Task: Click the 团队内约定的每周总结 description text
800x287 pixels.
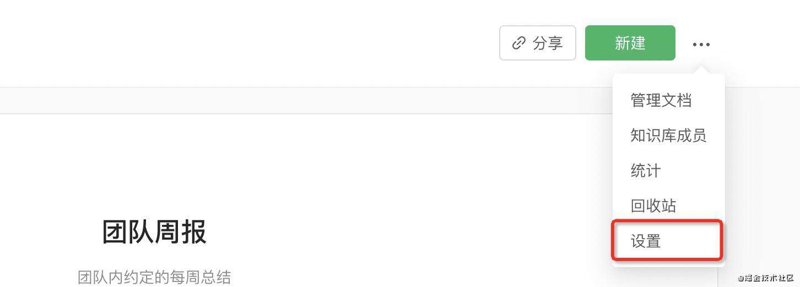Action: coord(154,277)
